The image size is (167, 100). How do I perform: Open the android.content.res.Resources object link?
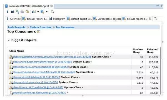(39, 92)
